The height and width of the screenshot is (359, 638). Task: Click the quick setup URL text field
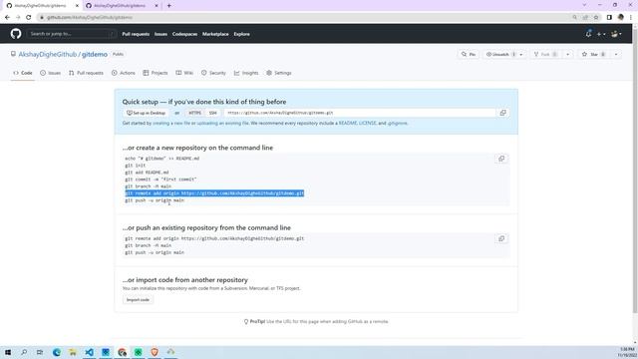(x=360, y=113)
